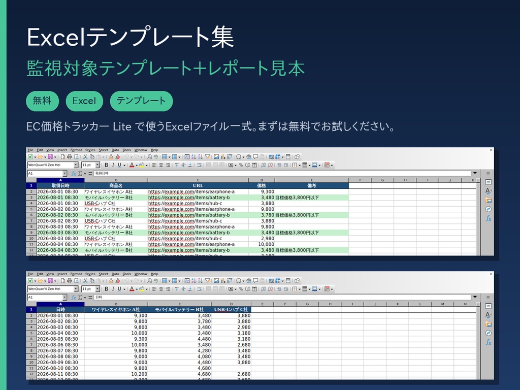Click Sort Descending icon in top spreadsheet

tap(201, 157)
